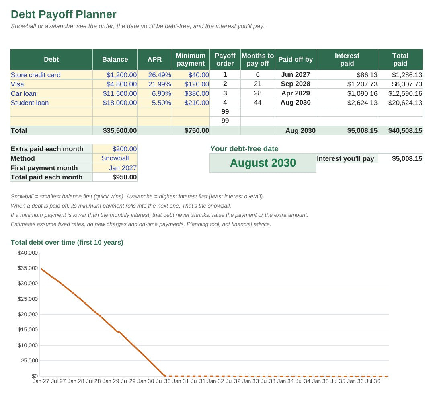Viewport: 433px width, 393px height.
Task: Click the Paid off by column header
Action: [x=296, y=60]
